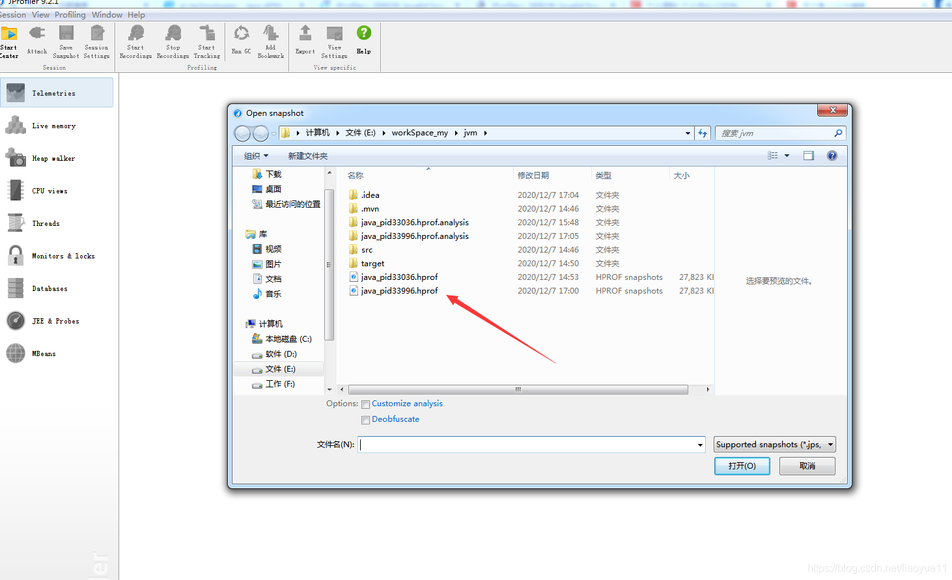Open the Threads sidebar section
Screen dimensions: 952x580
point(57,223)
